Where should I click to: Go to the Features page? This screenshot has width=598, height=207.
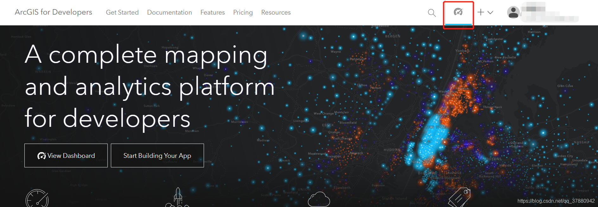213,12
